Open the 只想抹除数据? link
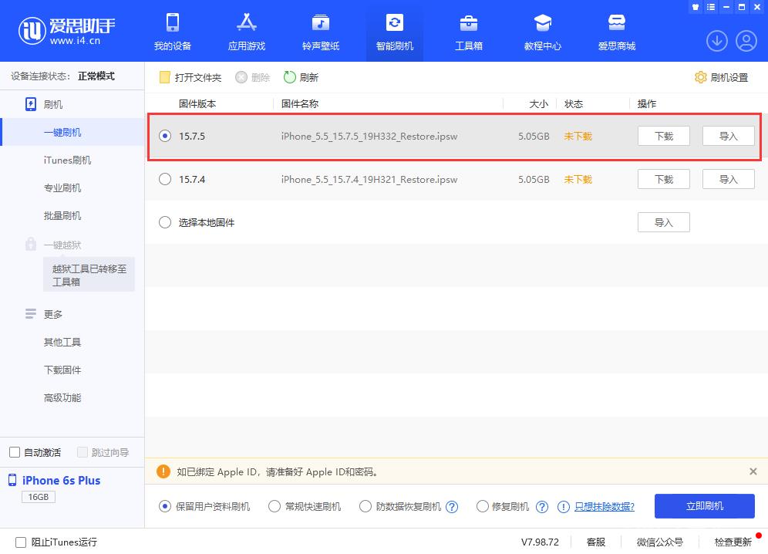The height and width of the screenshot is (554, 768). (605, 506)
